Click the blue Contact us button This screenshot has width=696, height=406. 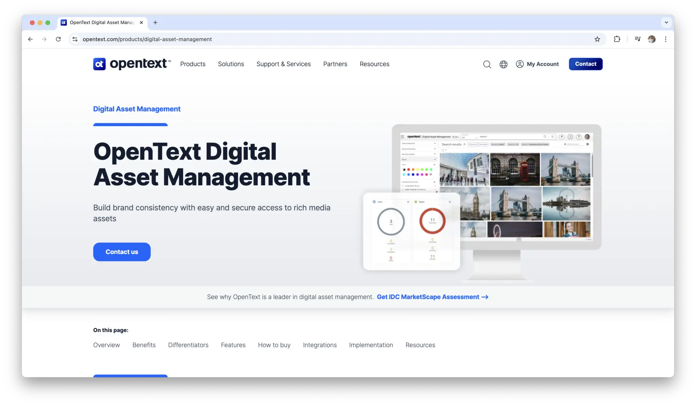pos(122,252)
